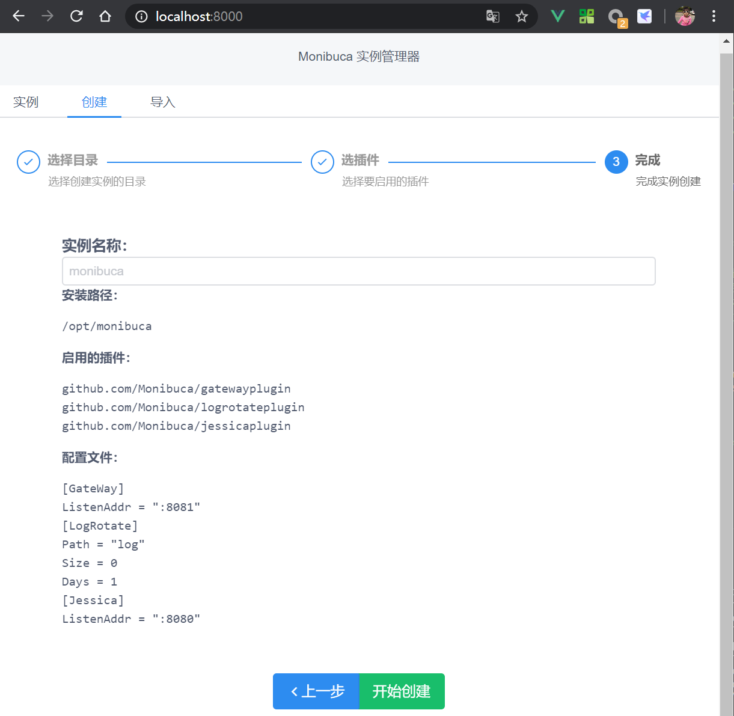This screenshot has height=716, width=734.
Task: Click the green four-squares extension icon
Action: pos(586,16)
